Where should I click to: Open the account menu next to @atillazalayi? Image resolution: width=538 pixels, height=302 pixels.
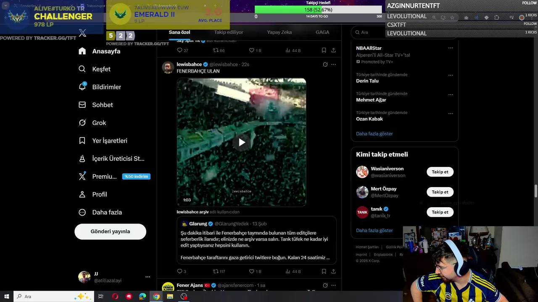pyautogui.click(x=148, y=277)
